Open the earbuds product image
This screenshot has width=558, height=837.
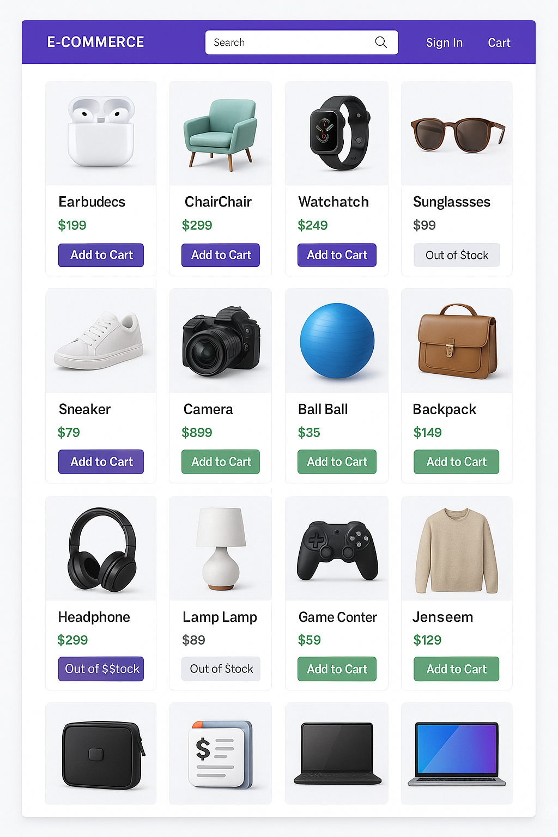click(x=101, y=131)
